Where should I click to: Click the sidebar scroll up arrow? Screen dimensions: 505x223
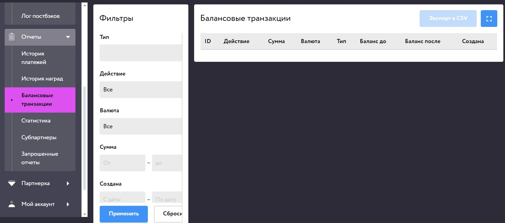[85, 5]
